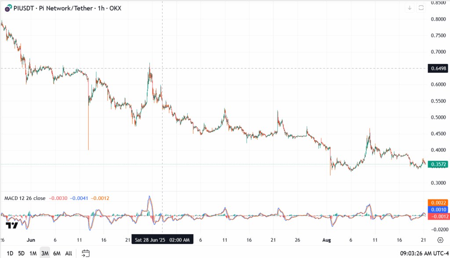Click the 0.8000 price axis label
This screenshot has height=258, width=450.
pos(438,19)
